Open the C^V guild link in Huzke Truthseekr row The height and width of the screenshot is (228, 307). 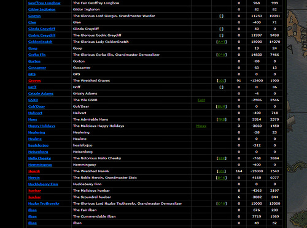(222, 203)
